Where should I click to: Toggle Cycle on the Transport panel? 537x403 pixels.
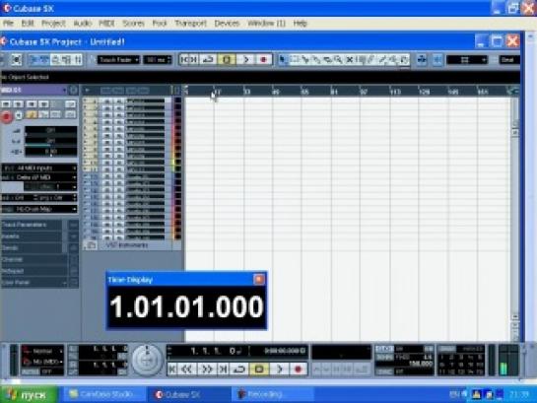239,369
